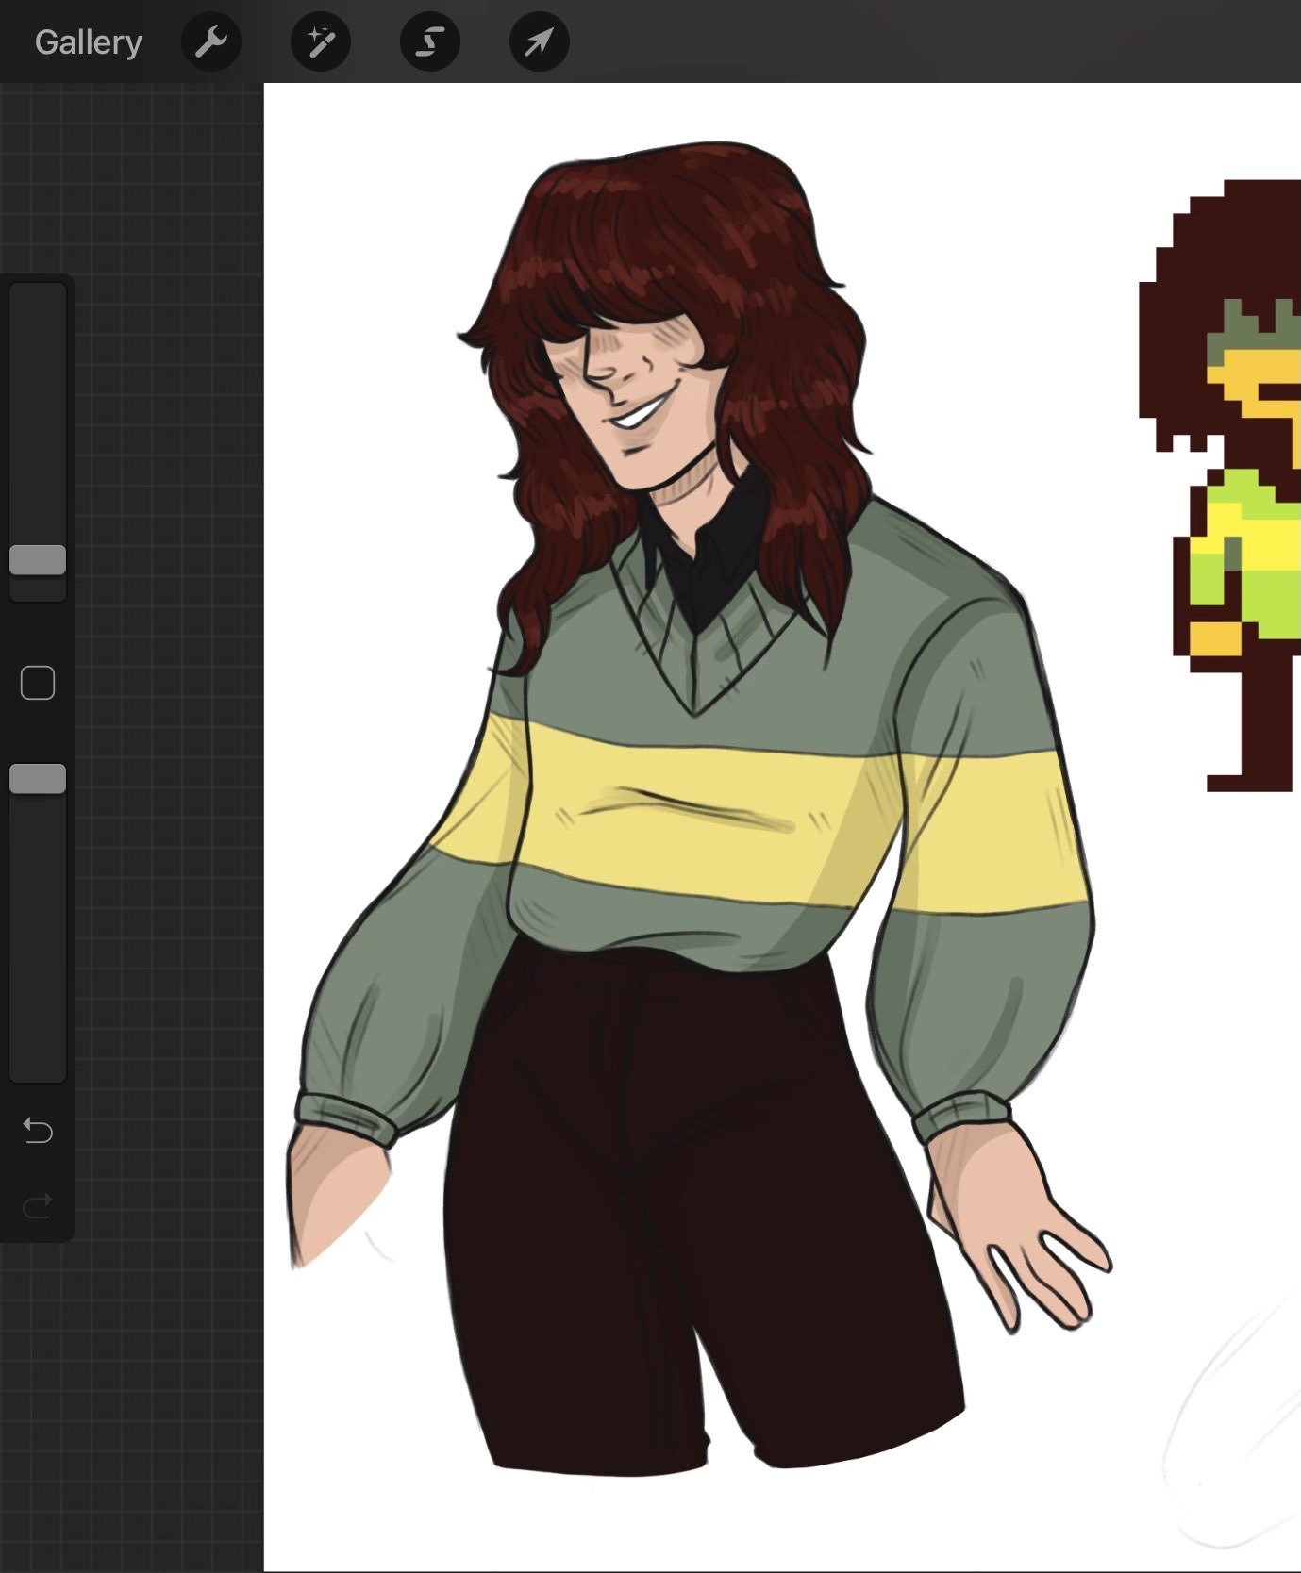Return to the Gallery

click(x=88, y=42)
